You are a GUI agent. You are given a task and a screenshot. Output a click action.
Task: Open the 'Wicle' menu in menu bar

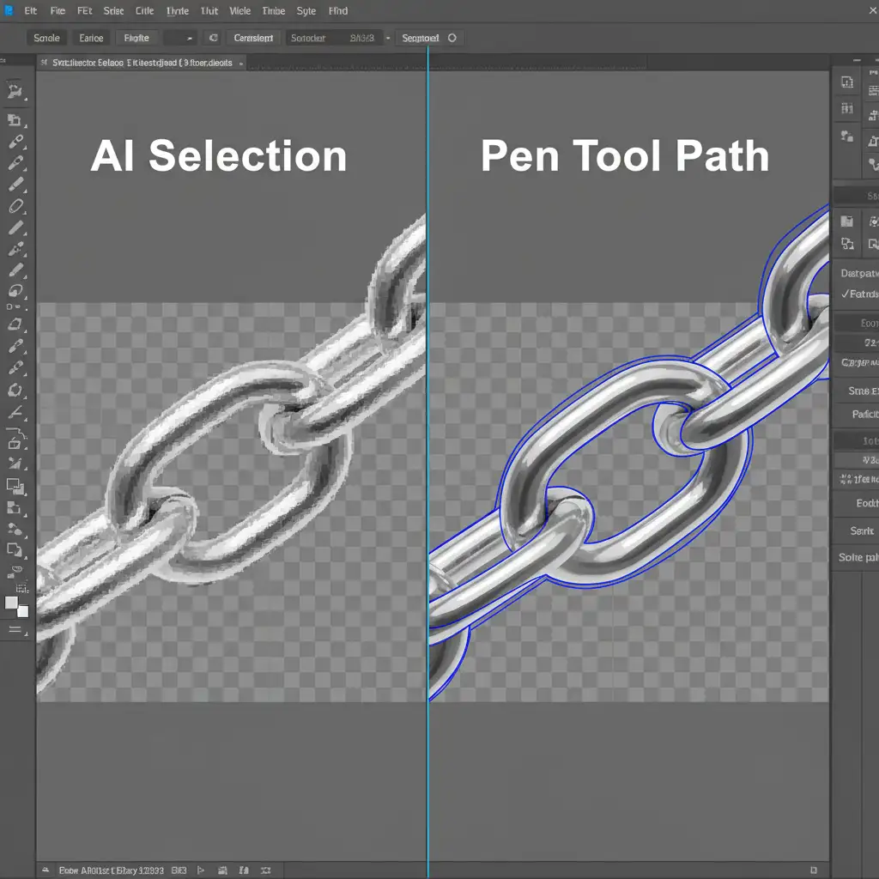[240, 11]
